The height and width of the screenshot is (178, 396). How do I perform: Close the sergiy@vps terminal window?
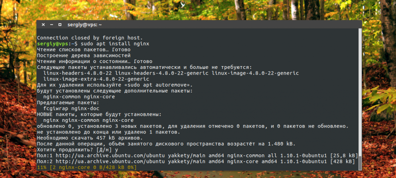pyautogui.click(x=43, y=24)
